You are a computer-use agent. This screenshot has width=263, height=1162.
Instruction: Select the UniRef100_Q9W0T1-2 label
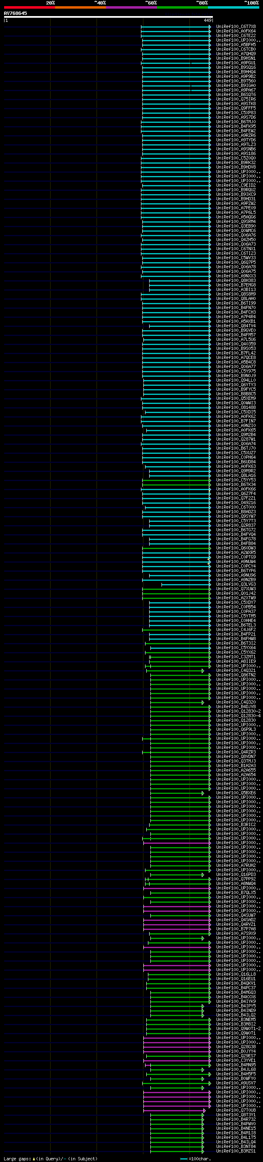tap(238, 1028)
